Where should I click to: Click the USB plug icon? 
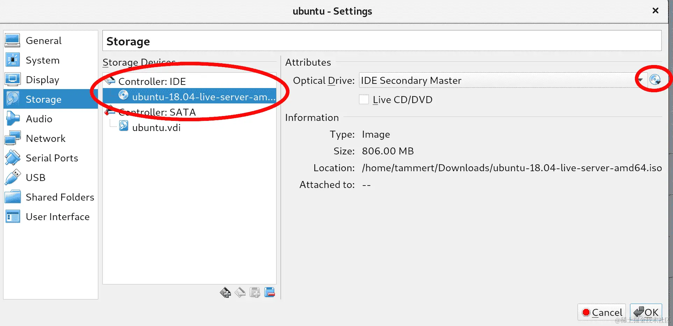(13, 178)
